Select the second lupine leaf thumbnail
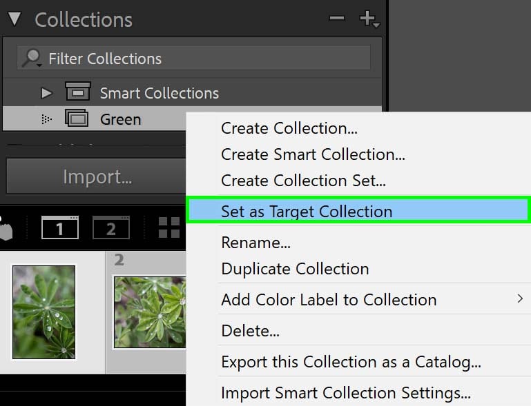 (x=150, y=312)
